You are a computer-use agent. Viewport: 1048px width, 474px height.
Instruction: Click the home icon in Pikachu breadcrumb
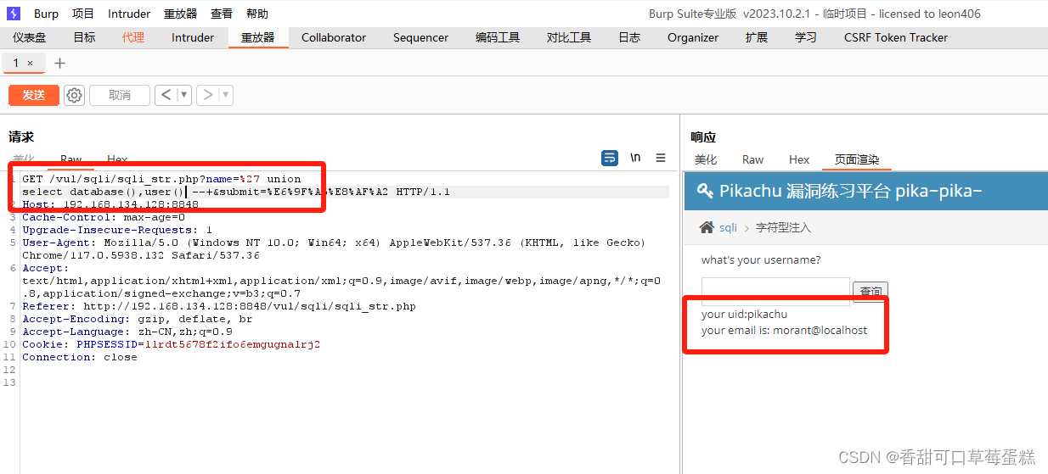coord(707,227)
